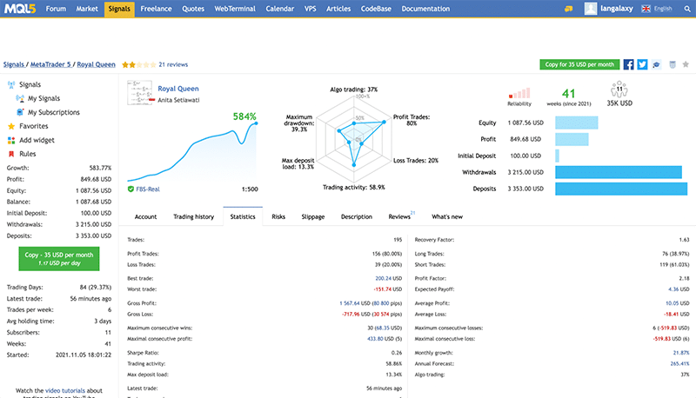
Task: Open the Royal Queen signal title link
Action: click(x=178, y=89)
